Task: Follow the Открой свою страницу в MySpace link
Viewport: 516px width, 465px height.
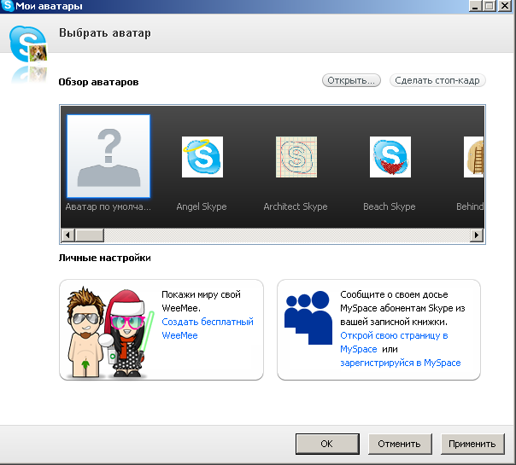Action: pos(394,342)
